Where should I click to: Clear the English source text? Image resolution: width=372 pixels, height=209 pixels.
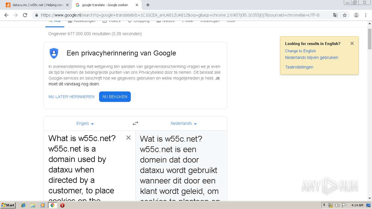[x=128, y=138]
